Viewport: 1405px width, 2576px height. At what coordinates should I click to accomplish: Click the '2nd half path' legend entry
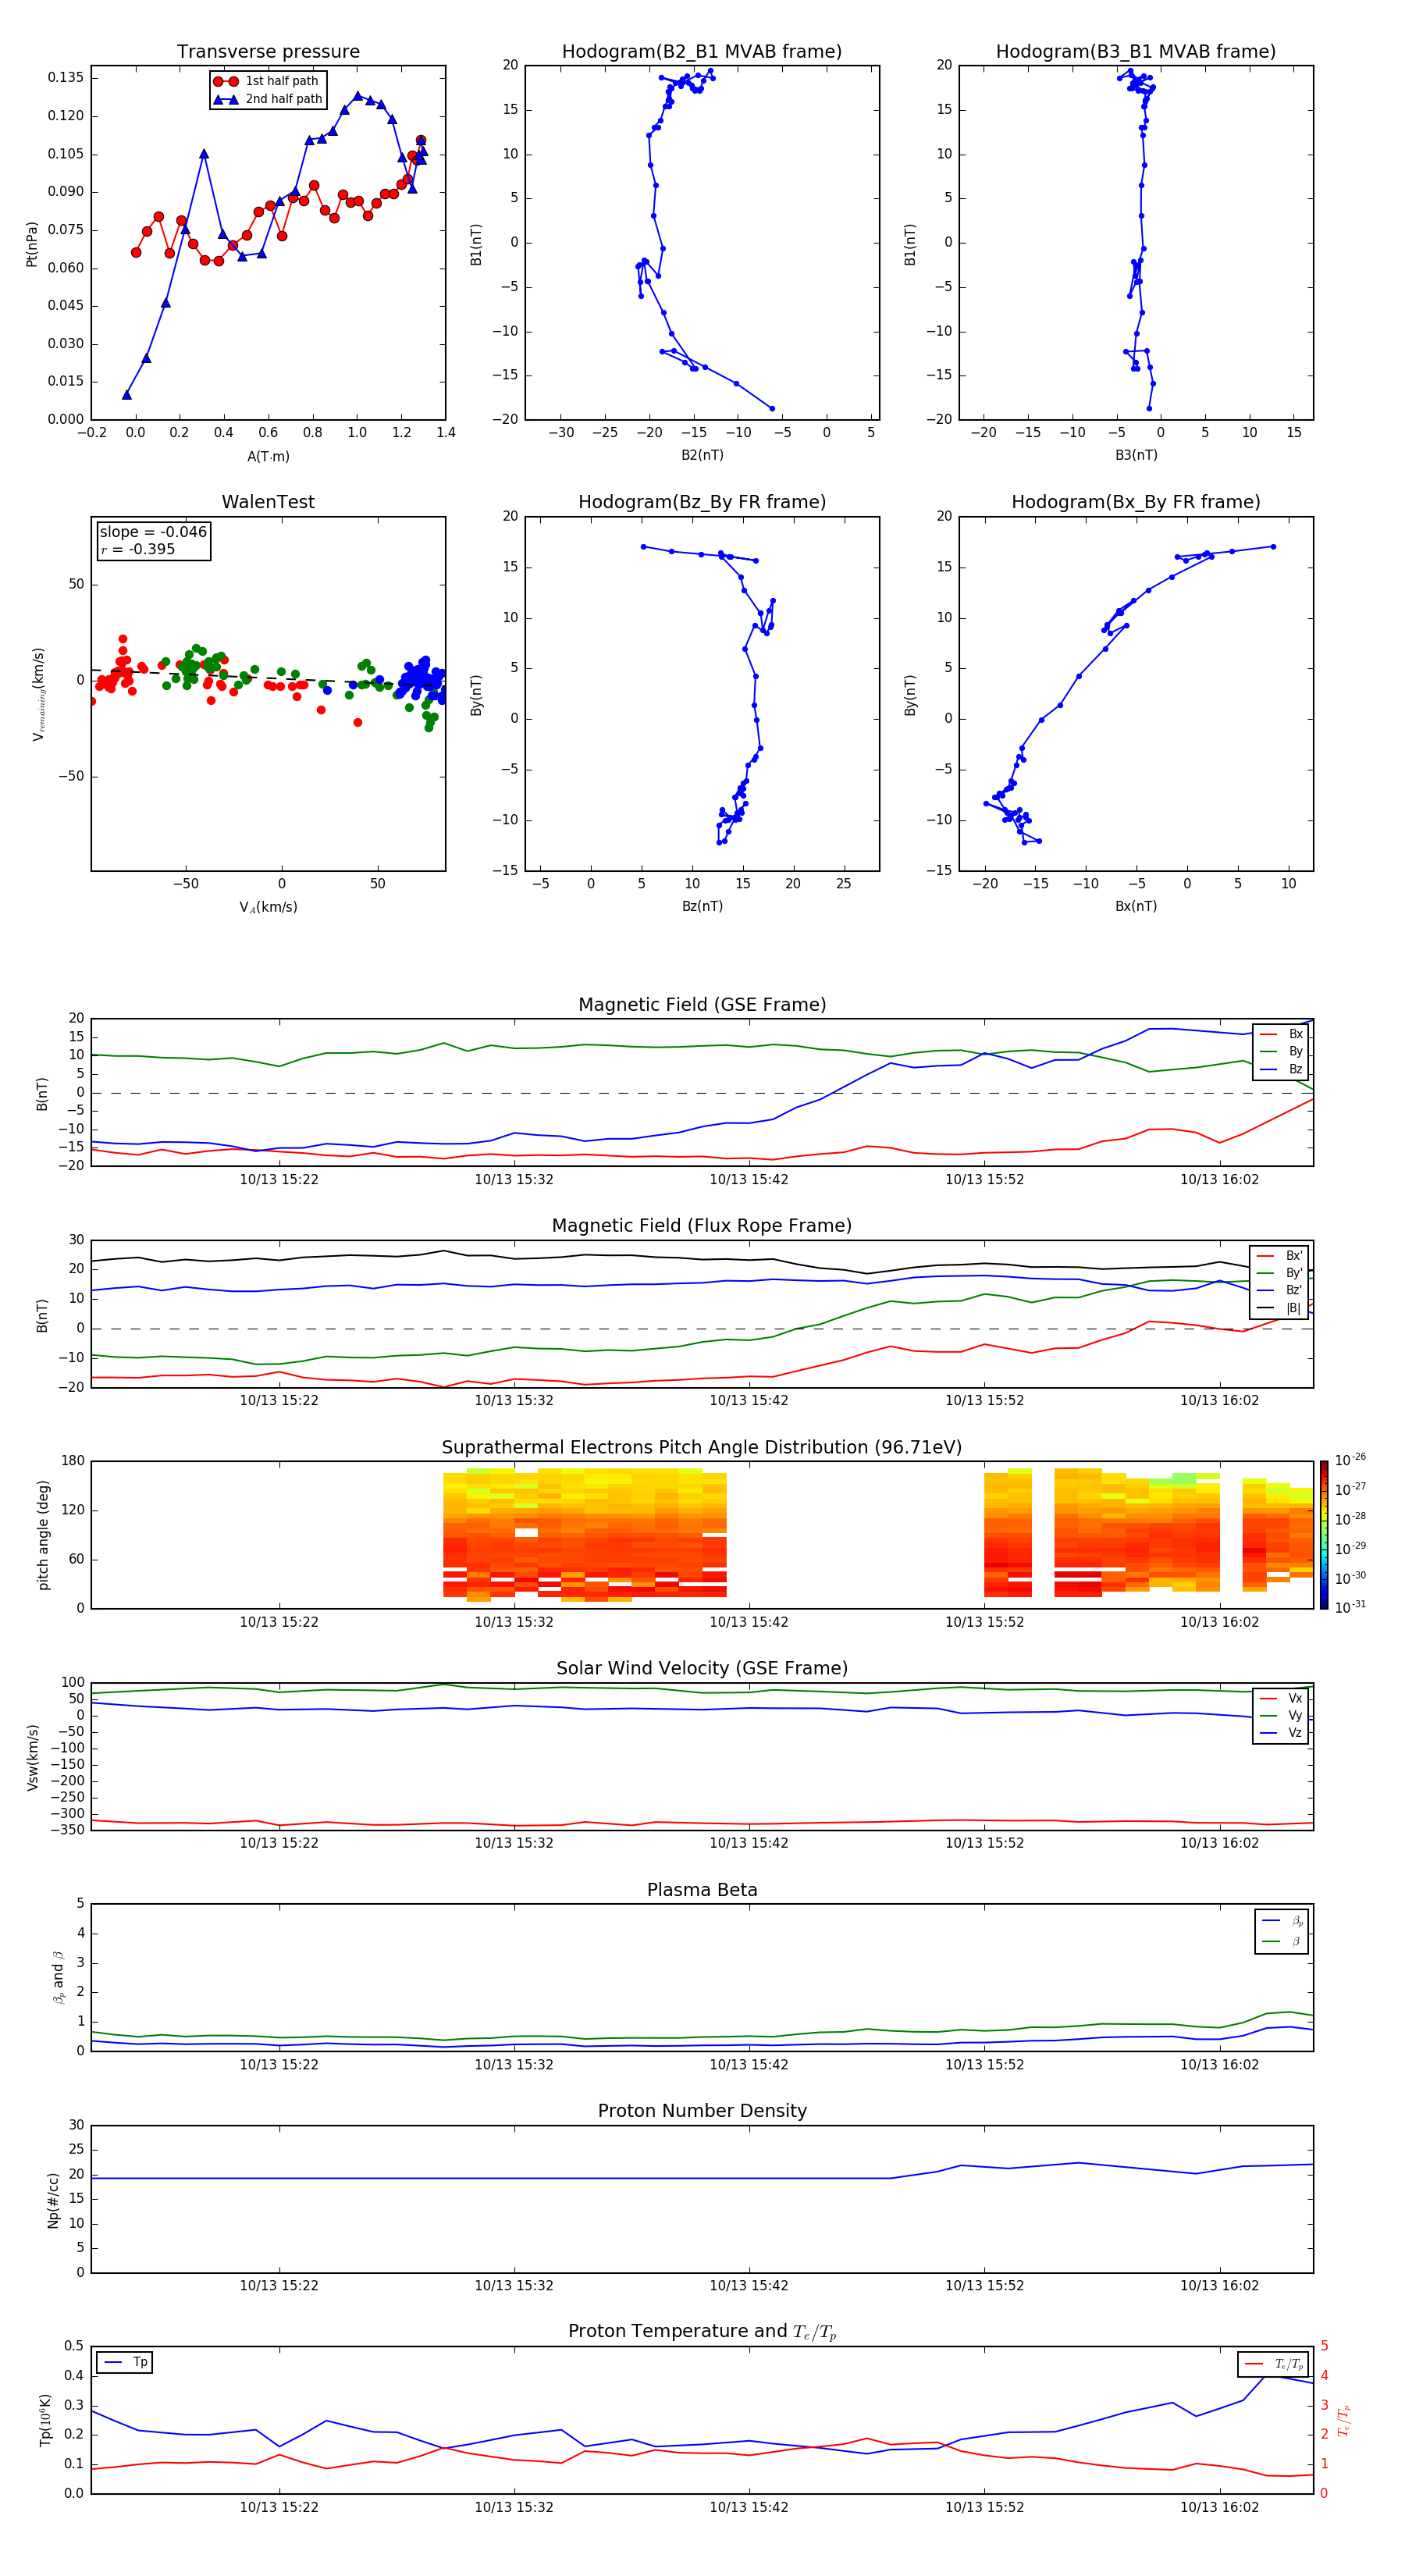[267, 99]
